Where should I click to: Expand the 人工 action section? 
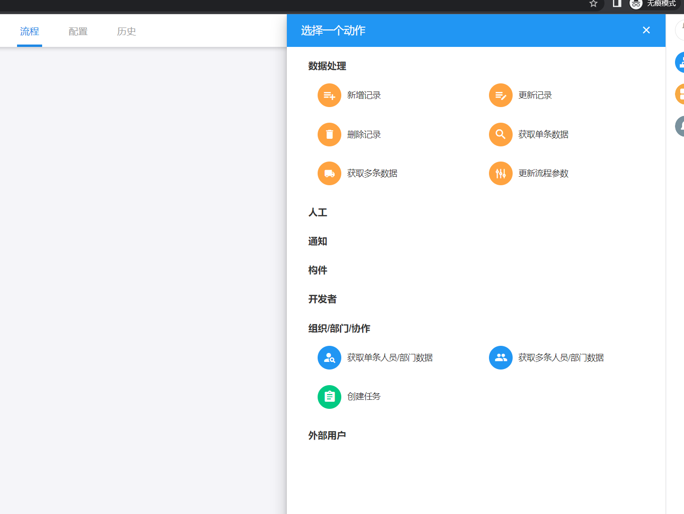(318, 213)
